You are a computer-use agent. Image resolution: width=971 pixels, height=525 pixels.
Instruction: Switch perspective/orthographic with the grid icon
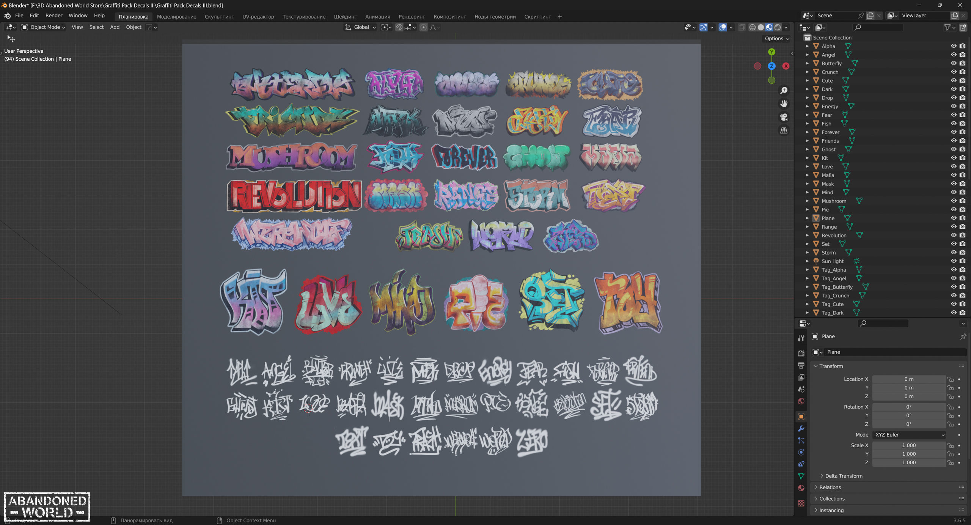tap(784, 130)
